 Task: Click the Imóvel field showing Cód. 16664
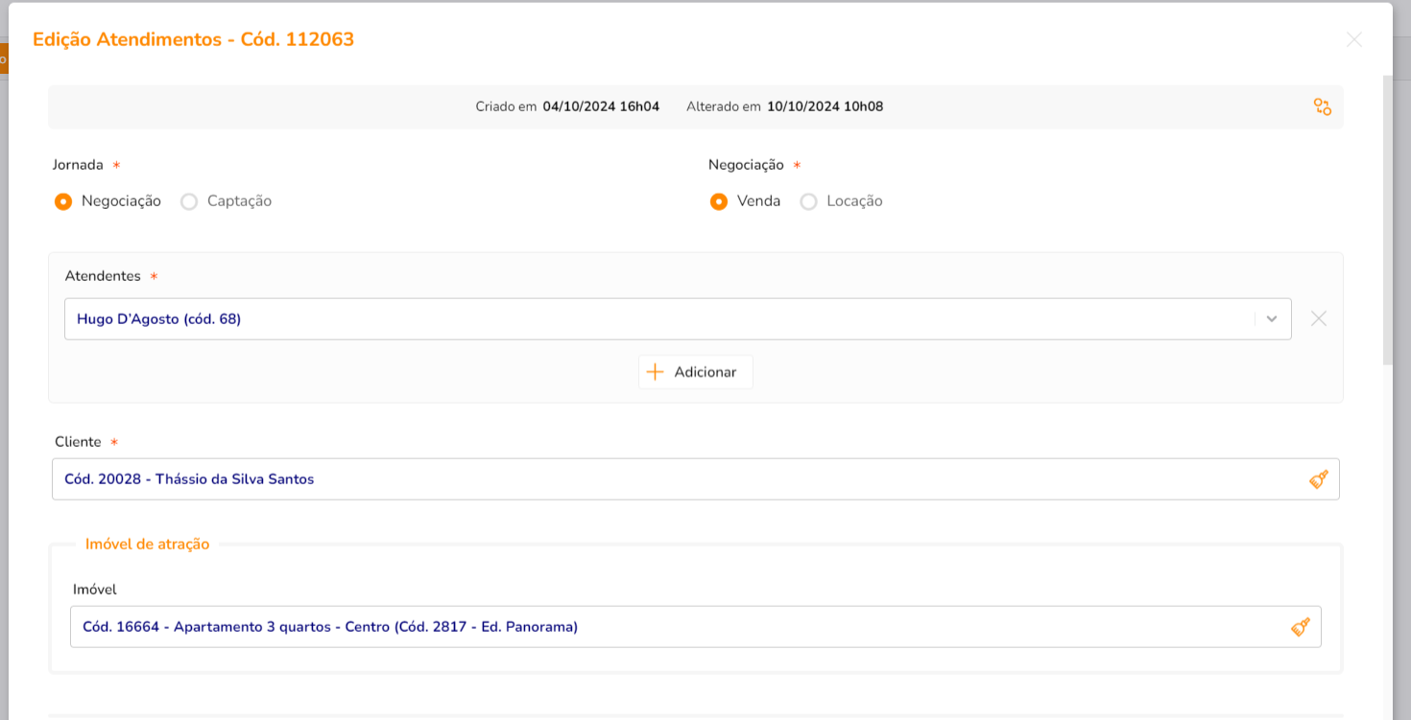(672, 627)
